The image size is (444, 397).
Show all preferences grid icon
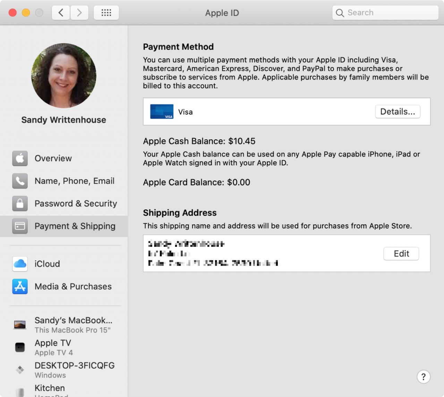tap(106, 13)
